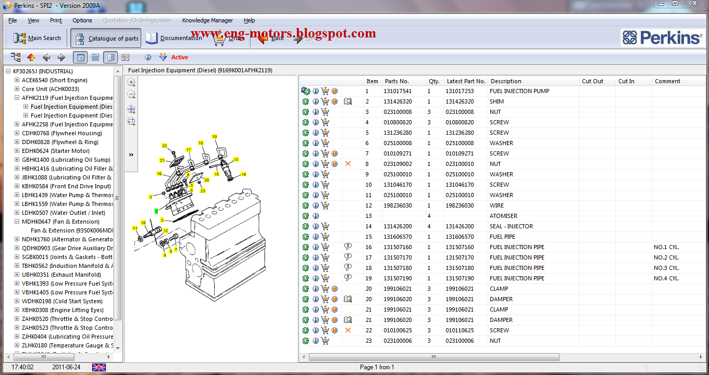Screen dimensions: 709x375
Task: Click part number 198236030 for WIRE
Action: click(x=397, y=205)
